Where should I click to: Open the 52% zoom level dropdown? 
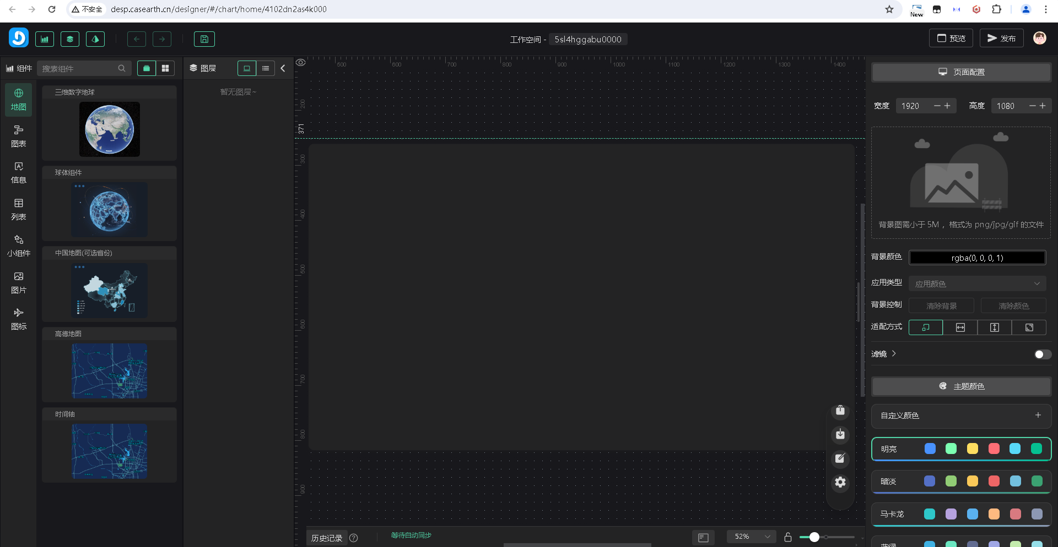[x=751, y=537]
